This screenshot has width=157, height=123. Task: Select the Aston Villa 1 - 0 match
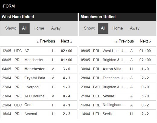pos(118,69)
